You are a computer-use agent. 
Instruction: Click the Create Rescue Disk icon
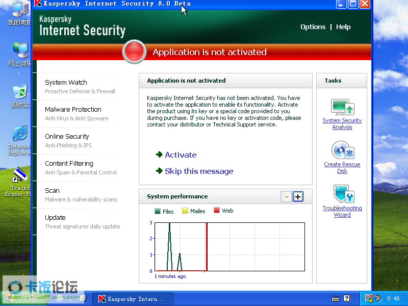[x=342, y=150]
